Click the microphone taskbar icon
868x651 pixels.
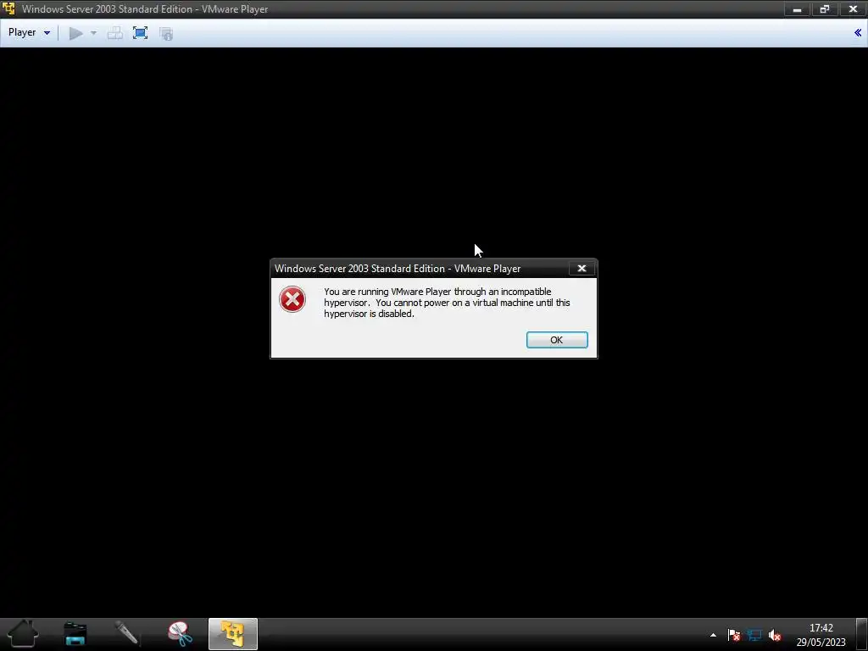[x=127, y=634]
